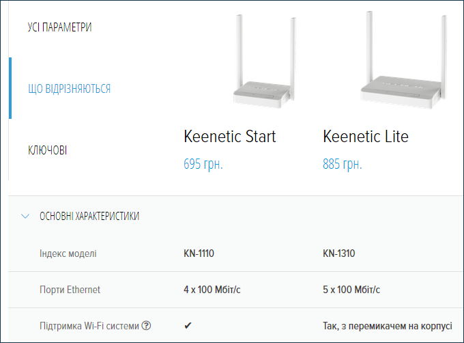Click the Підтримка Wi-Fi системи label

(89, 326)
